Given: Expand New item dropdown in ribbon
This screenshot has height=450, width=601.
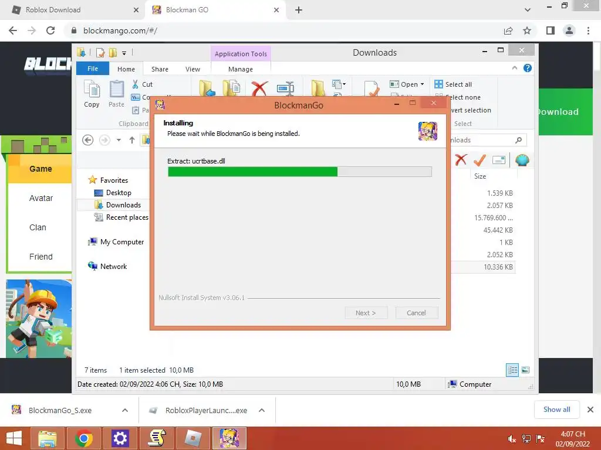Looking at the screenshot, I should click(x=339, y=84).
